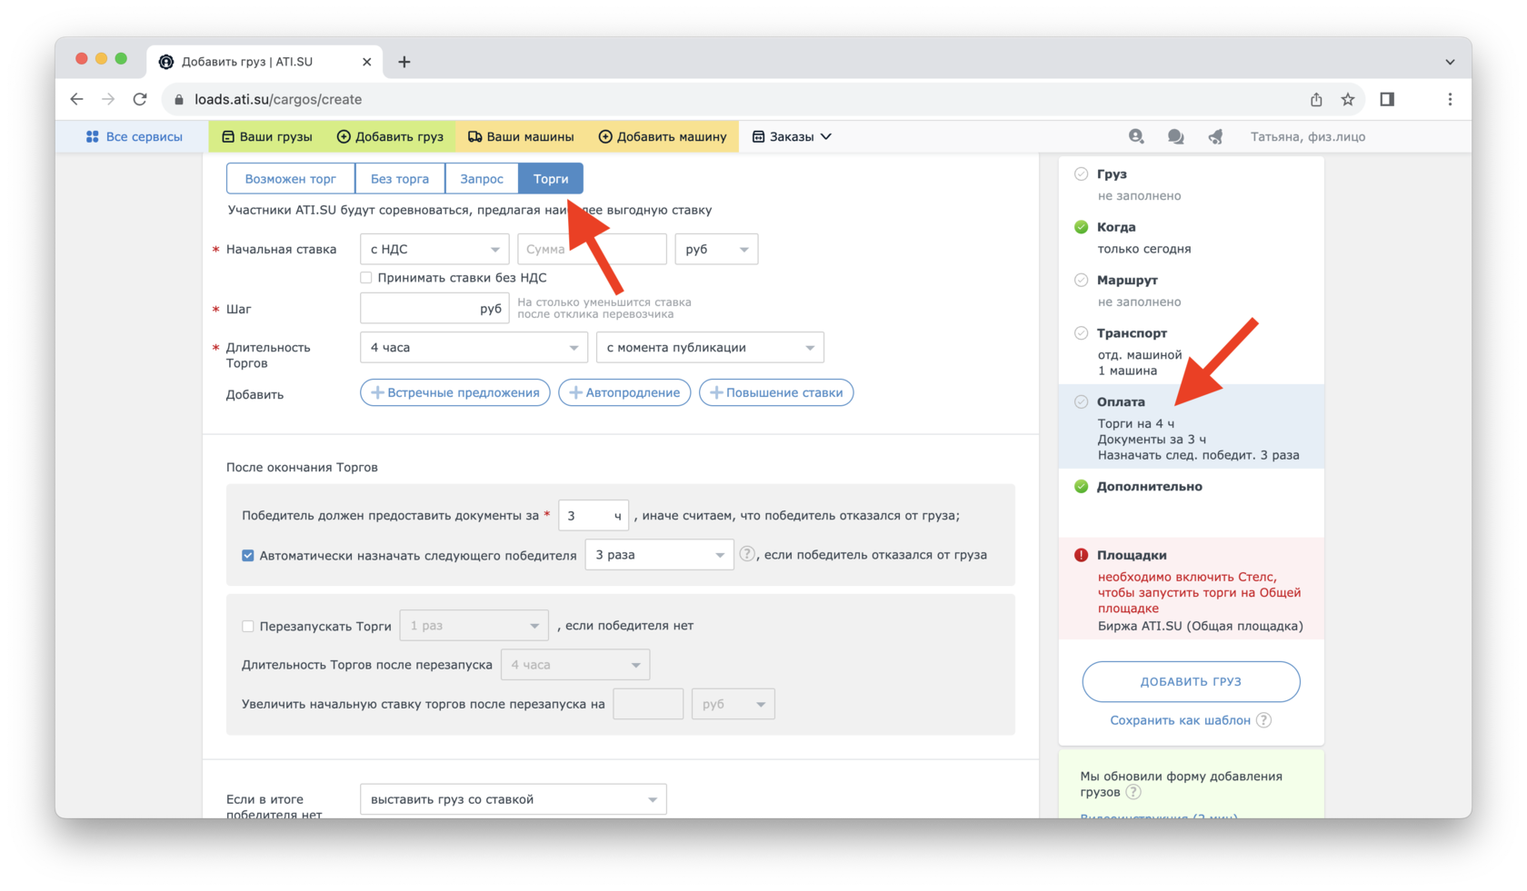Toggle the browser side panel icon
Viewport: 1527px width, 891px height.
1387,99
